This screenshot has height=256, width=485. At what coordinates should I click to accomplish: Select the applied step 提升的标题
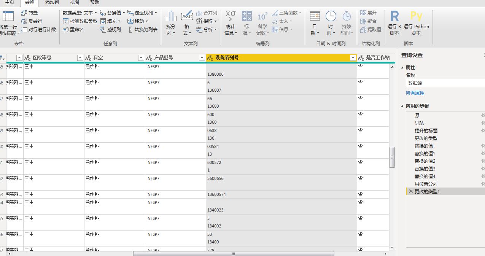(426, 130)
